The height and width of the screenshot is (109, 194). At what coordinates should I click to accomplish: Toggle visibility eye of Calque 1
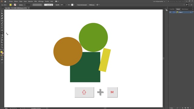170,12
